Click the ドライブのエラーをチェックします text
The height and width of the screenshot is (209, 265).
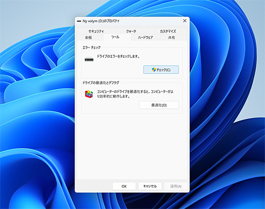118,56
